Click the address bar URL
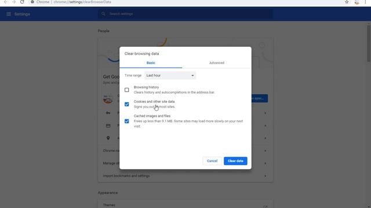371x208 pixels. tap(82, 2)
